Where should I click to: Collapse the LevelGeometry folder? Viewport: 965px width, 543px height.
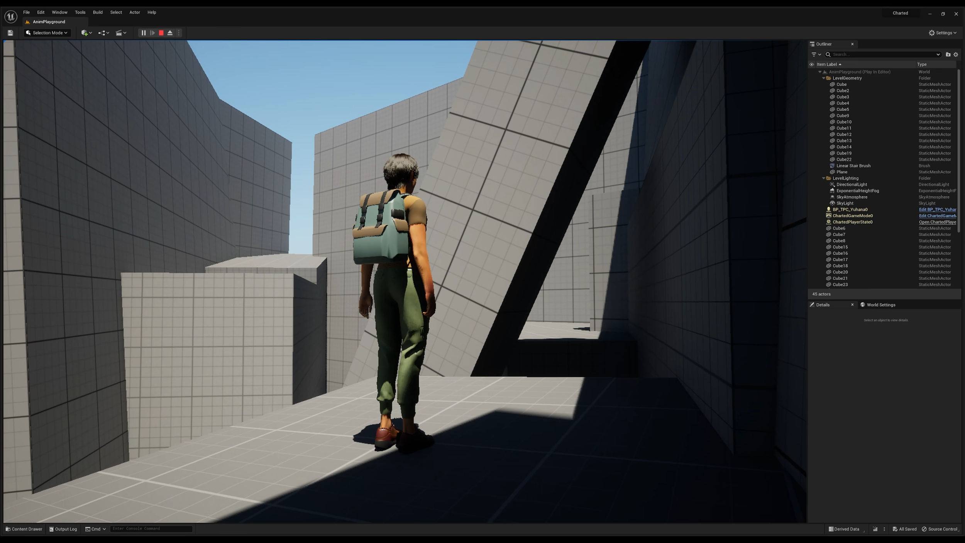tap(823, 78)
